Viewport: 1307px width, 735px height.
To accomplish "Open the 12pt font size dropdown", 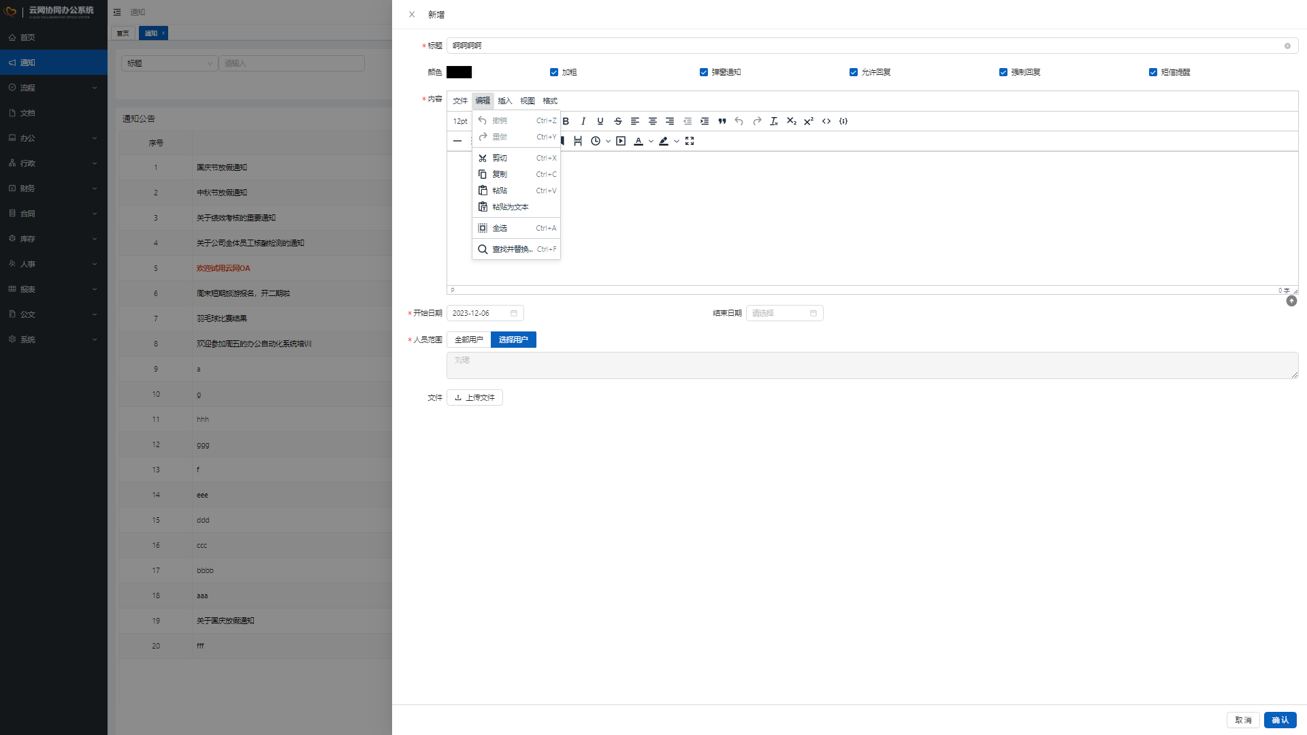I will 460,121.
